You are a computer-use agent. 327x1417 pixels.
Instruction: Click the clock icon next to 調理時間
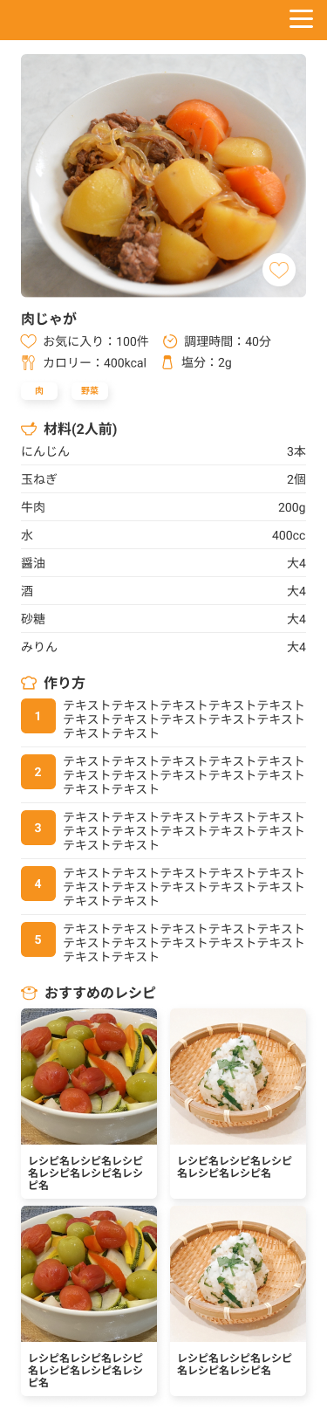(x=170, y=341)
